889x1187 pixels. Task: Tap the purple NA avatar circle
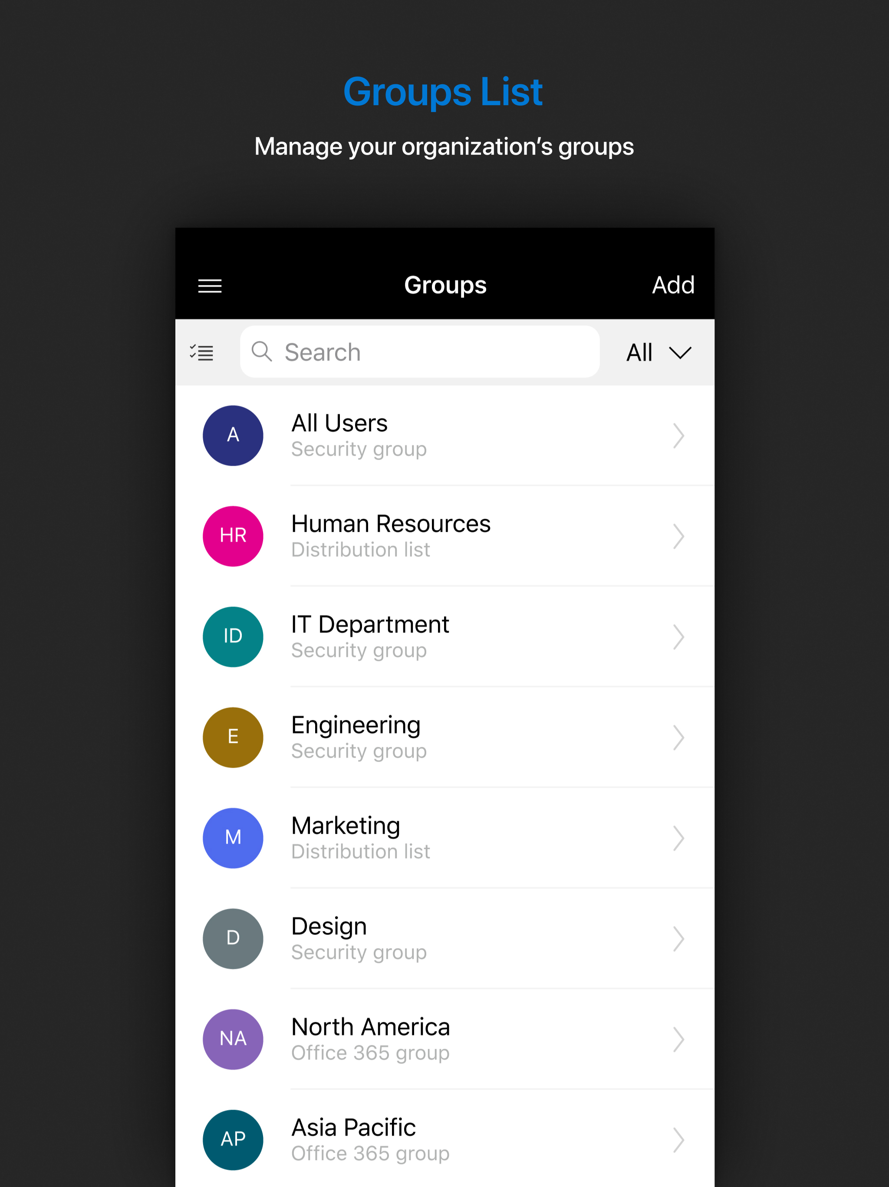coord(233,1039)
